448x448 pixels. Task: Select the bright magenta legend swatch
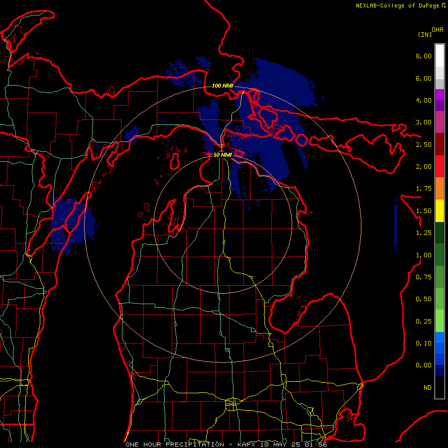[x=440, y=95]
